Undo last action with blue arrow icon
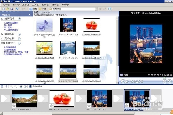 [17, 9]
